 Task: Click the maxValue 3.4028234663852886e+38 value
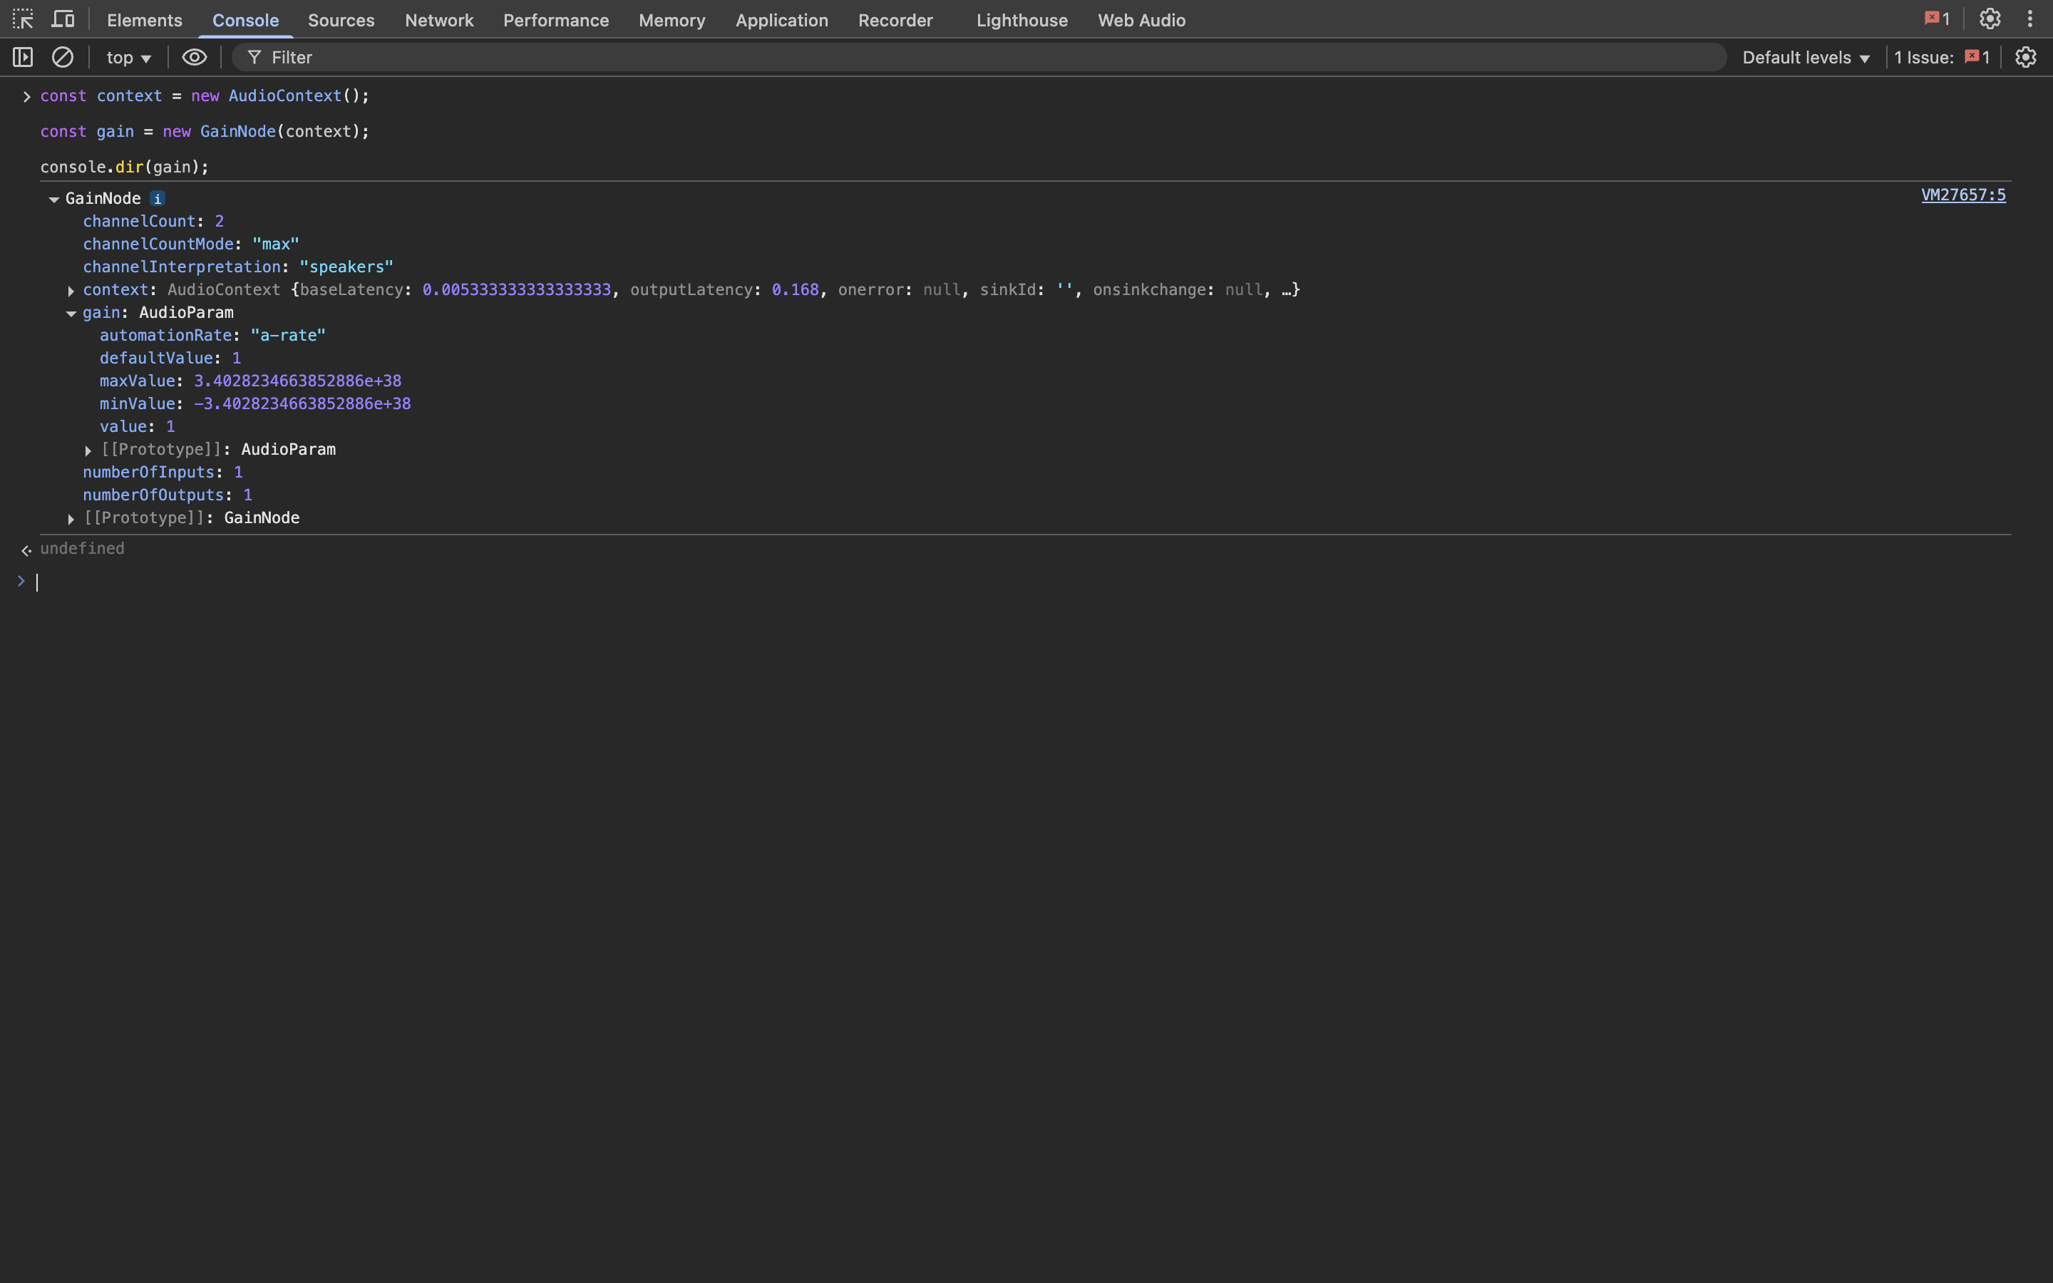coord(298,381)
